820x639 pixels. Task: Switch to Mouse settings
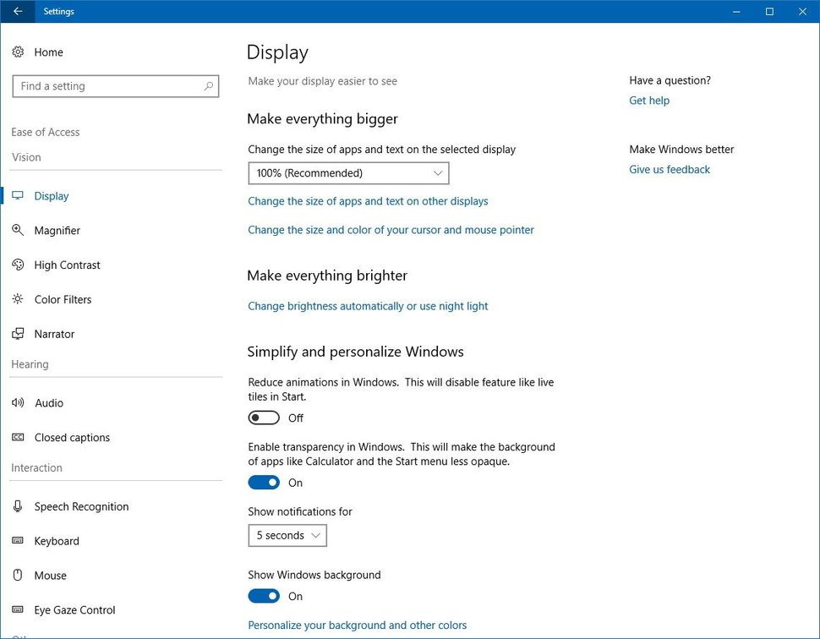[51, 575]
